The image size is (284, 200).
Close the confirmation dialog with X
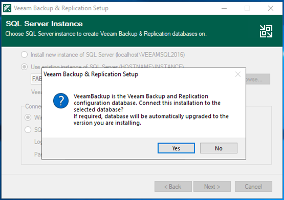tap(238, 74)
